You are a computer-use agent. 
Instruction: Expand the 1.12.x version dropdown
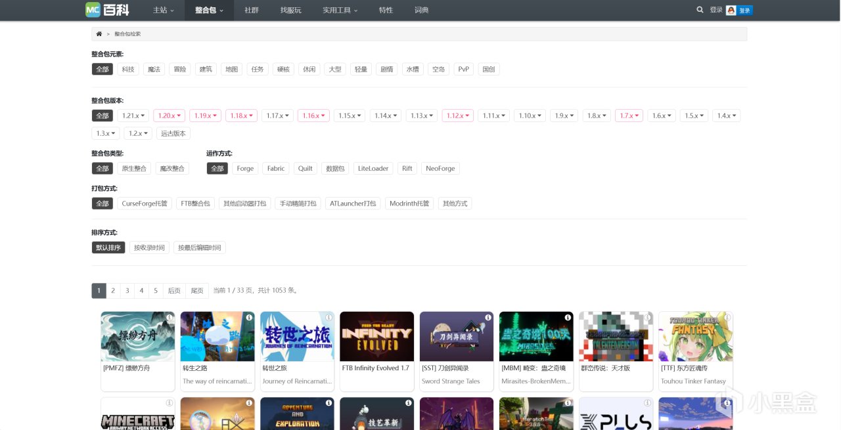[458, 116]
